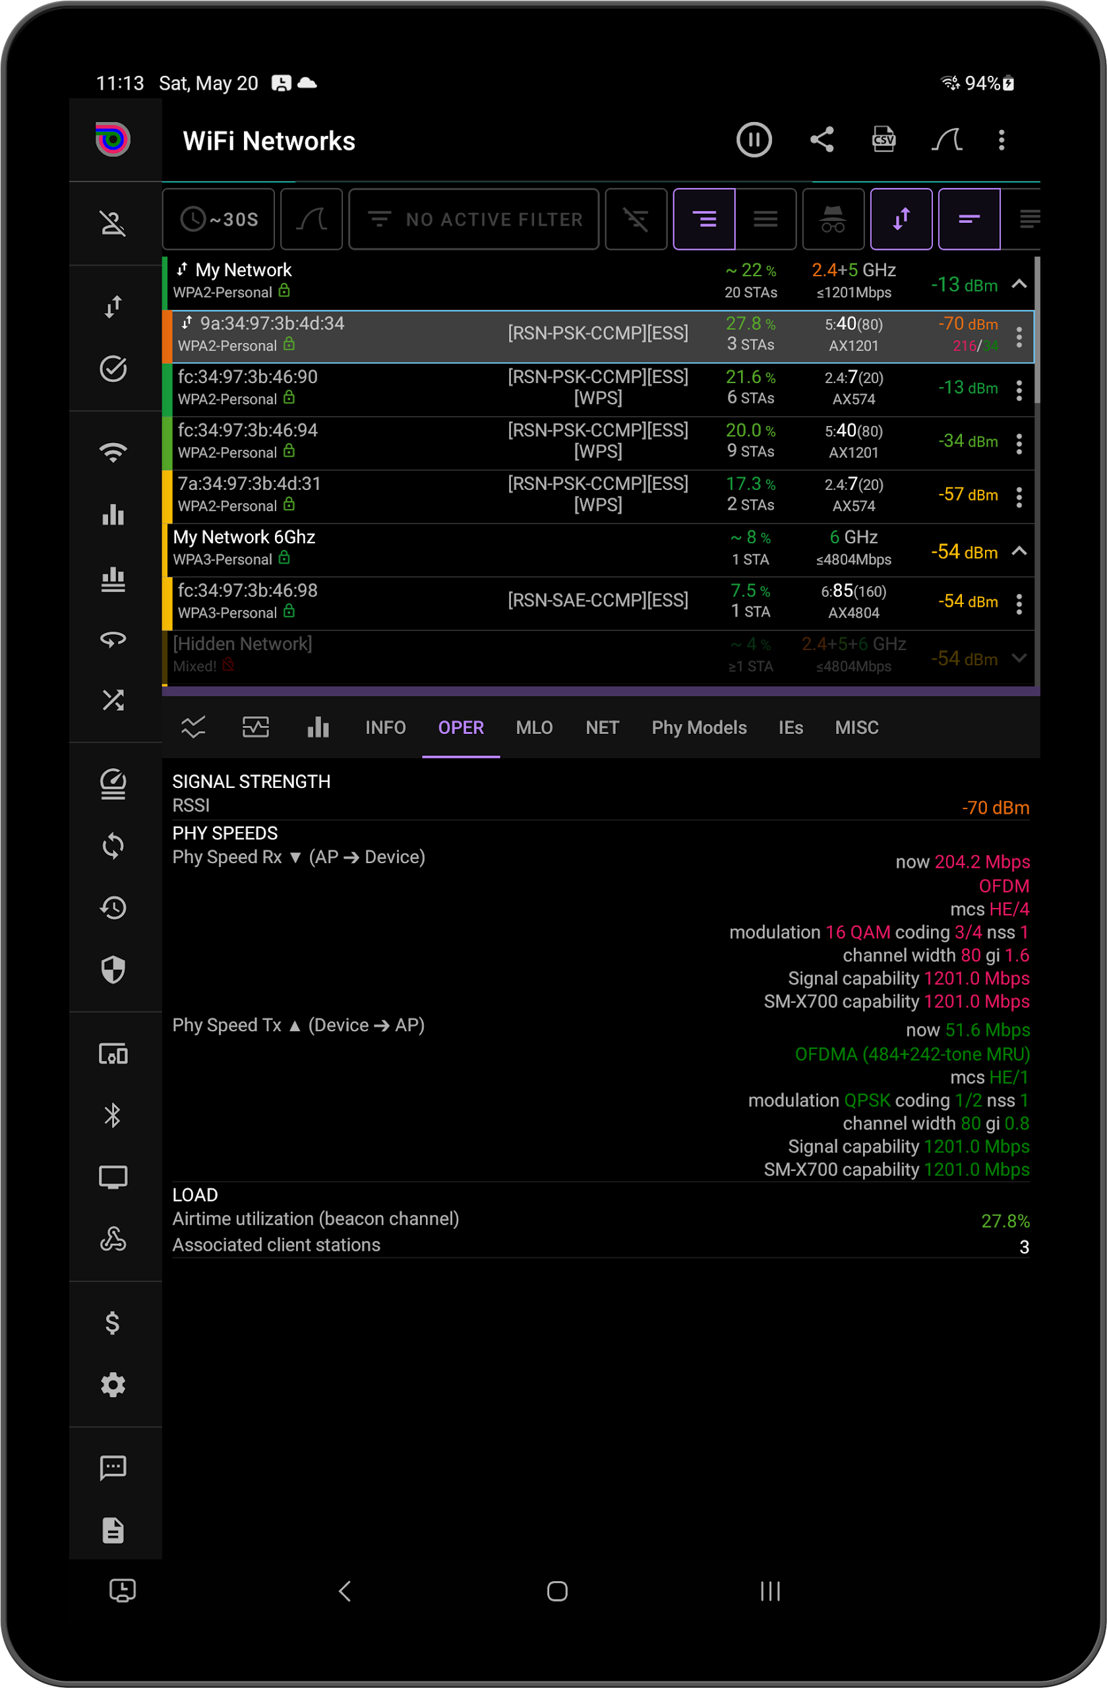This screenshot has height=1688, width=1107.
Task: Open the WiFi networks sidebar icon
Action: [x=113, y=452]
